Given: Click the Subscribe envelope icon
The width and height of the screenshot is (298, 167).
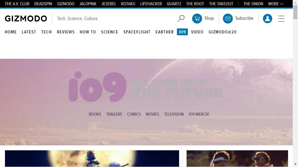Looking at the screenshot, I should click(x=228, y=18).
